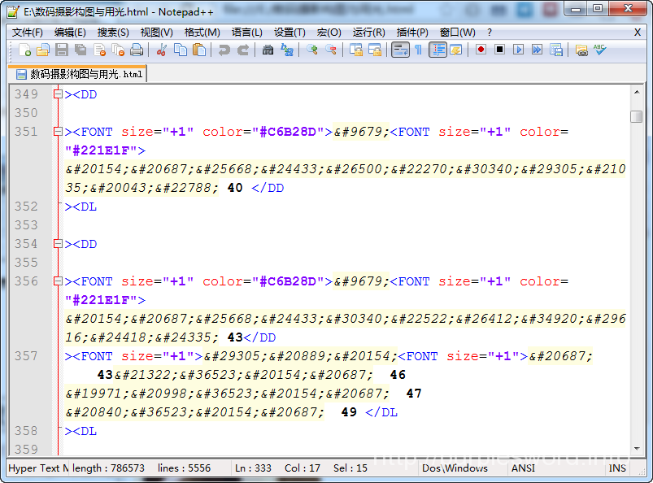The height and width of the screenshot is (483, 653).
Task: Start macro recording with red circle icon
Action: click(481, 50)
